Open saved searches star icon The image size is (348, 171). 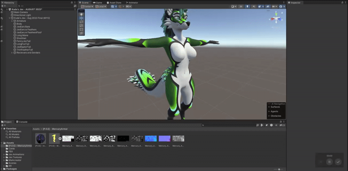tap(276, 125)
